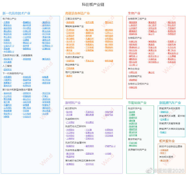This screenshot has height=175, width=186.
Task: Click the 新一代信息技术产业 heading
Action: pyautogui.click(x=16, y=13)
